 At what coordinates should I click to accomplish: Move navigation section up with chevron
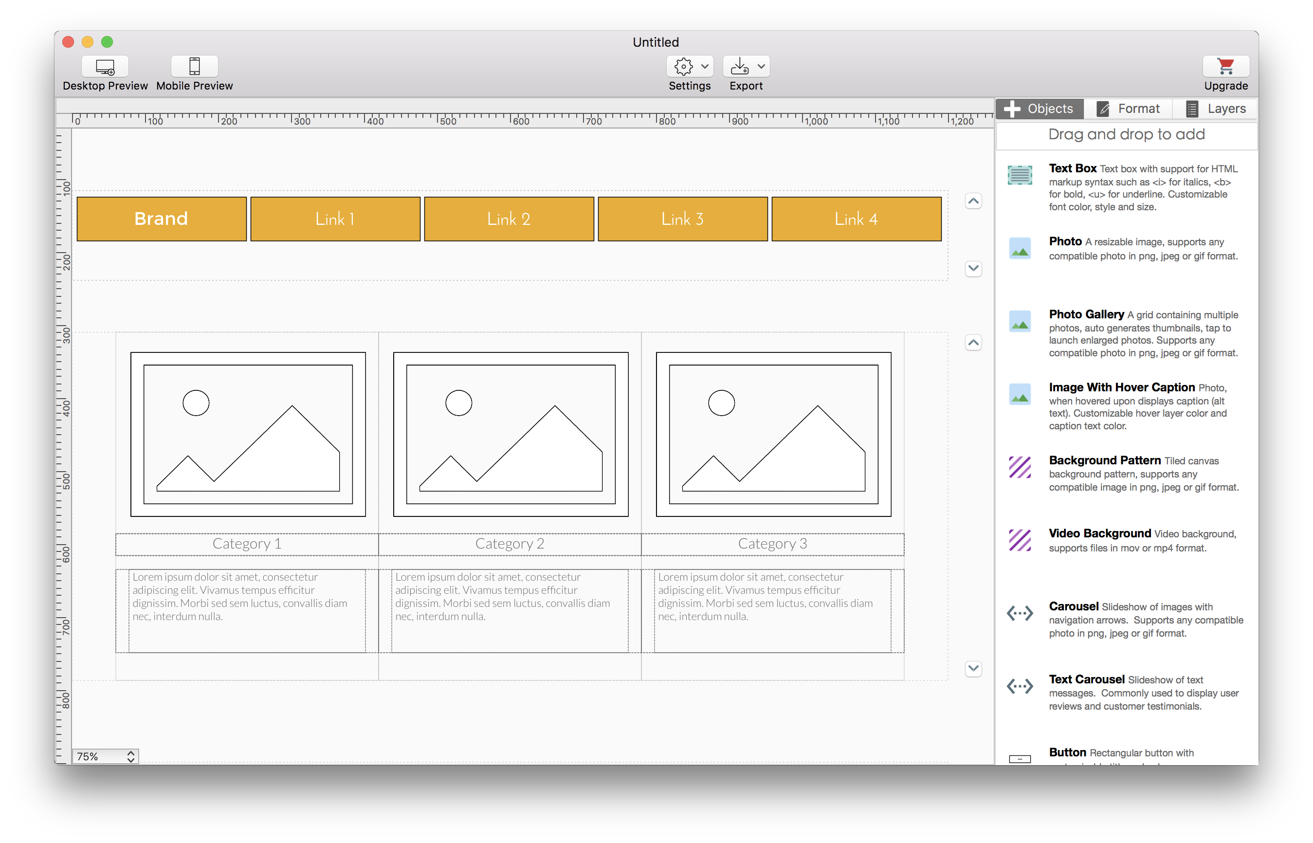click(x=973, y=201)
